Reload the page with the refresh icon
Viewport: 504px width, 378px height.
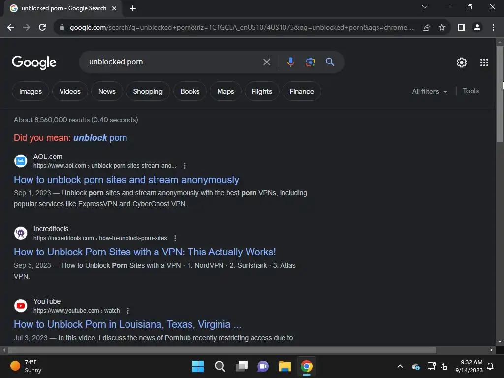point(42,28)
